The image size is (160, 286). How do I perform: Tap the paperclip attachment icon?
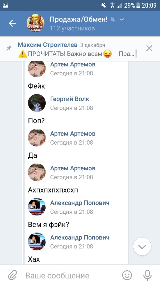click(13, 275)
